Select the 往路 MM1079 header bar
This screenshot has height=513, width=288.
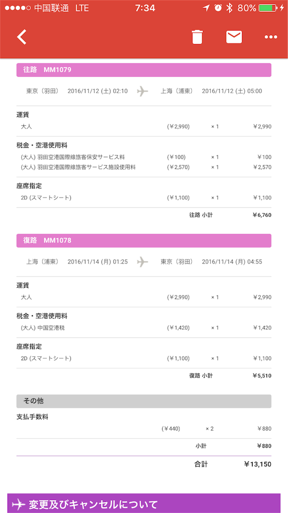tap(144, 70)
